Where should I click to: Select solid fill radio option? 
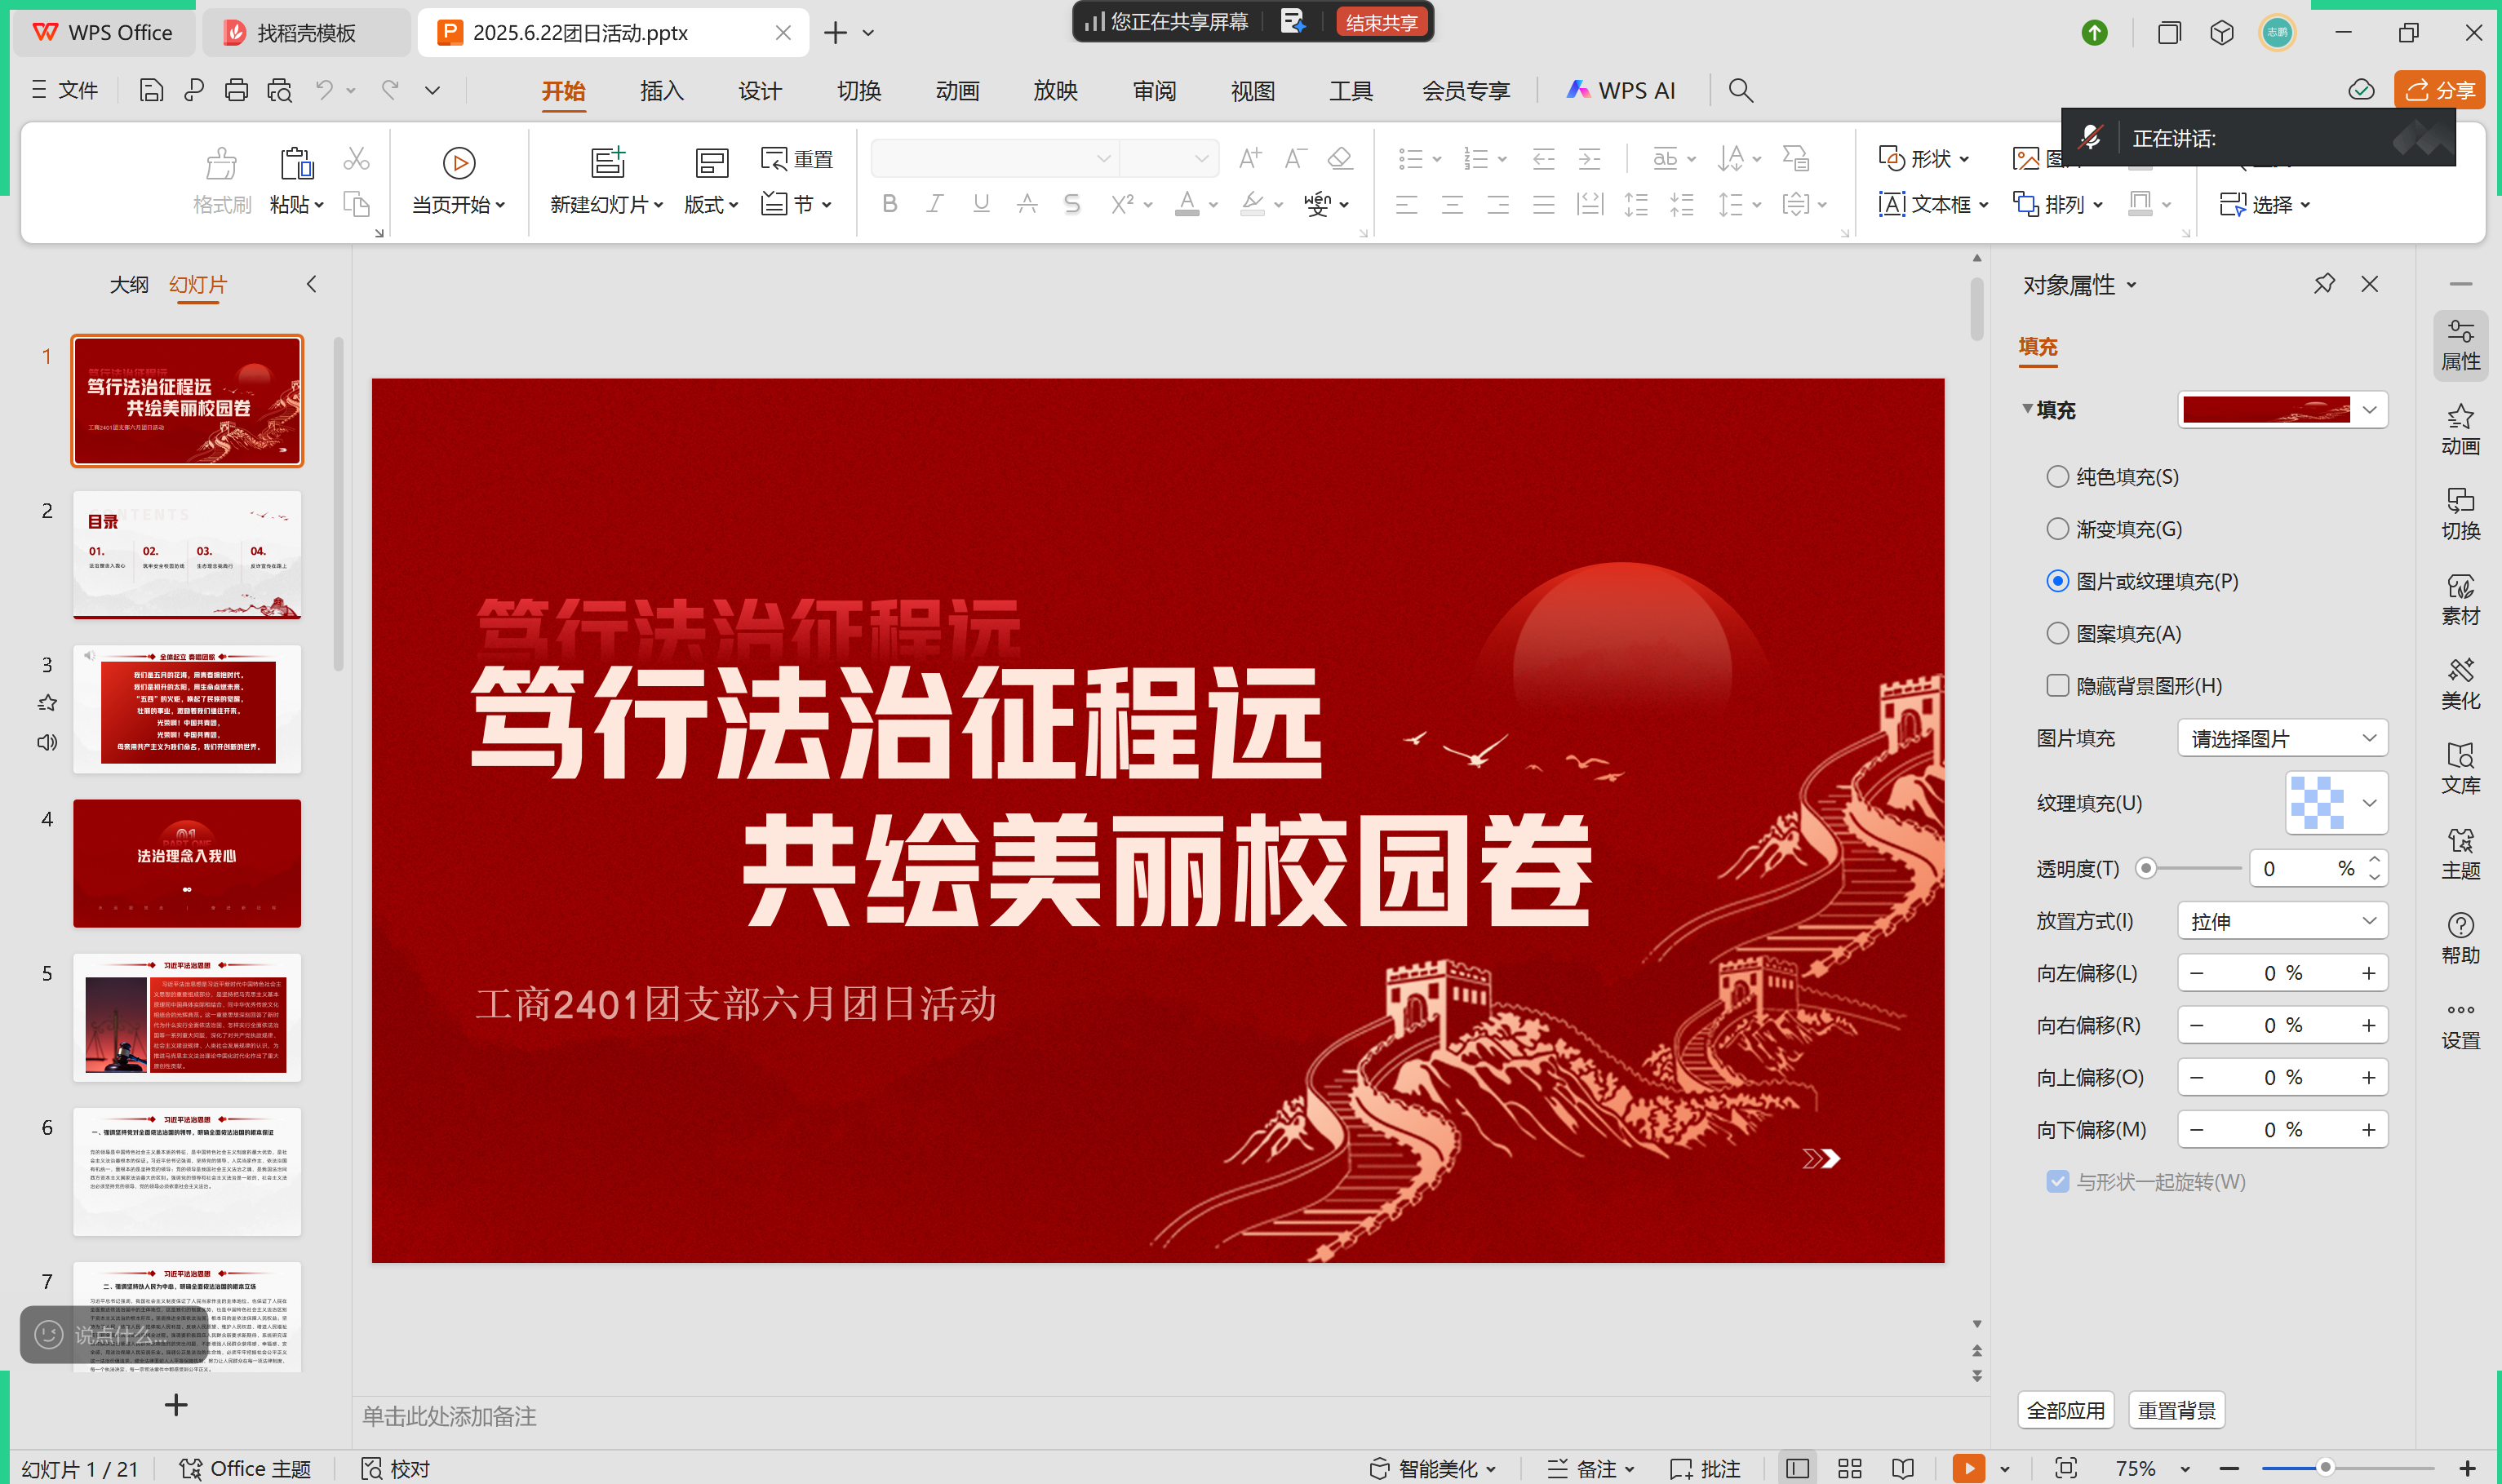coord(2057,477)
